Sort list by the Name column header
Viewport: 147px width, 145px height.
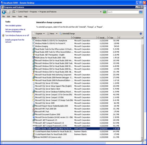pos(52,38)
